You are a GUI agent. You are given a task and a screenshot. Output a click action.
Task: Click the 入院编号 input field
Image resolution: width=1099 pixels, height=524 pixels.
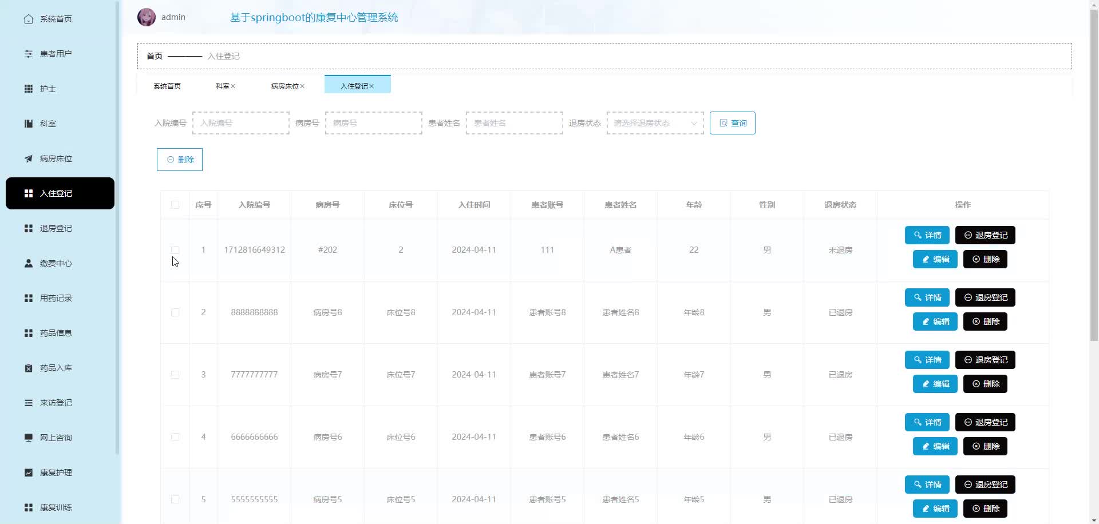(241, 123)
